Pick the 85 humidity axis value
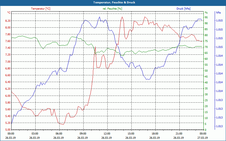The image size is (226, 141). tap(206, 29)
